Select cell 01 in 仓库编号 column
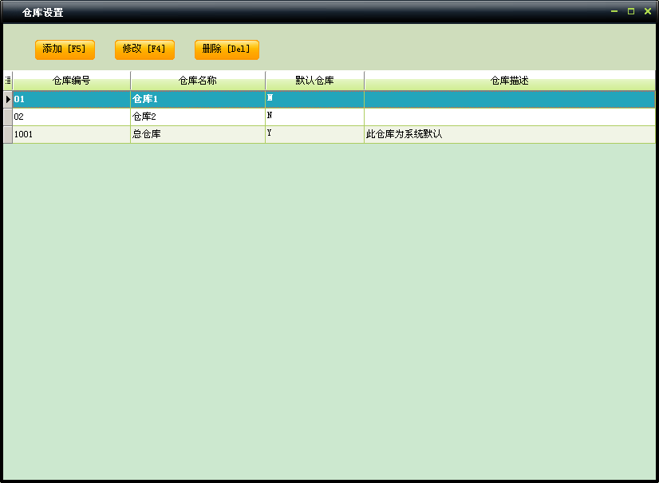Screen dimensions: 659x483 72,99
